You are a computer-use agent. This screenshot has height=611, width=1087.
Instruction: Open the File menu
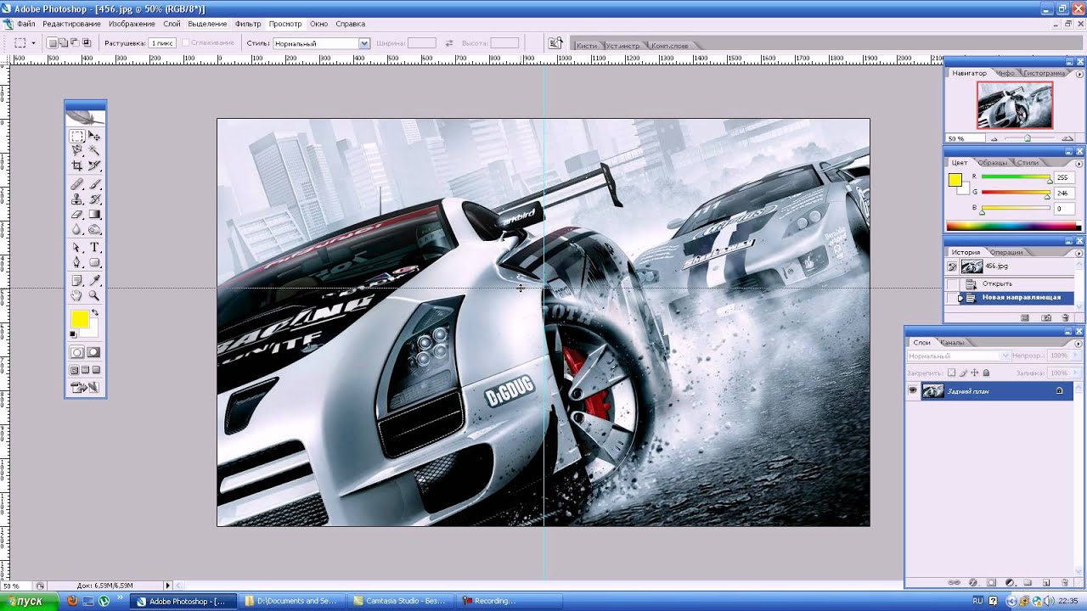[x=25, y=24]
